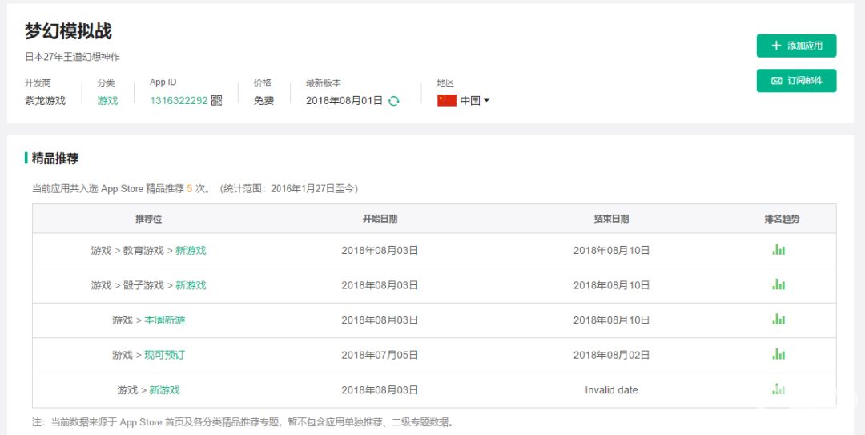This screenshot has height=435, width=865.
Task: Open App ID 1316322292 link
Action: [179, 100]
